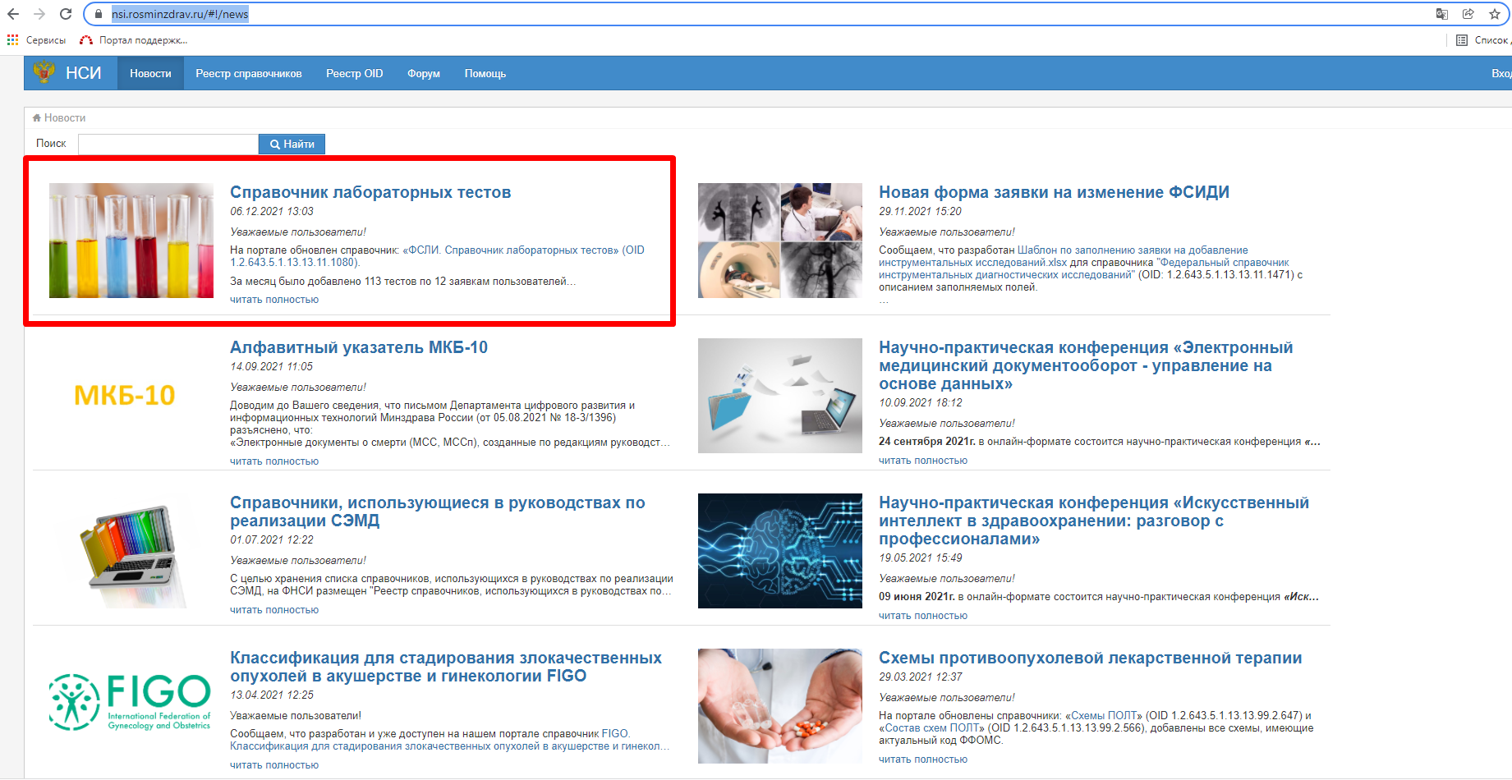Viewport: 1512px width, 780px height.
Task: Go to the Форум section
Action: coord(423,73)
